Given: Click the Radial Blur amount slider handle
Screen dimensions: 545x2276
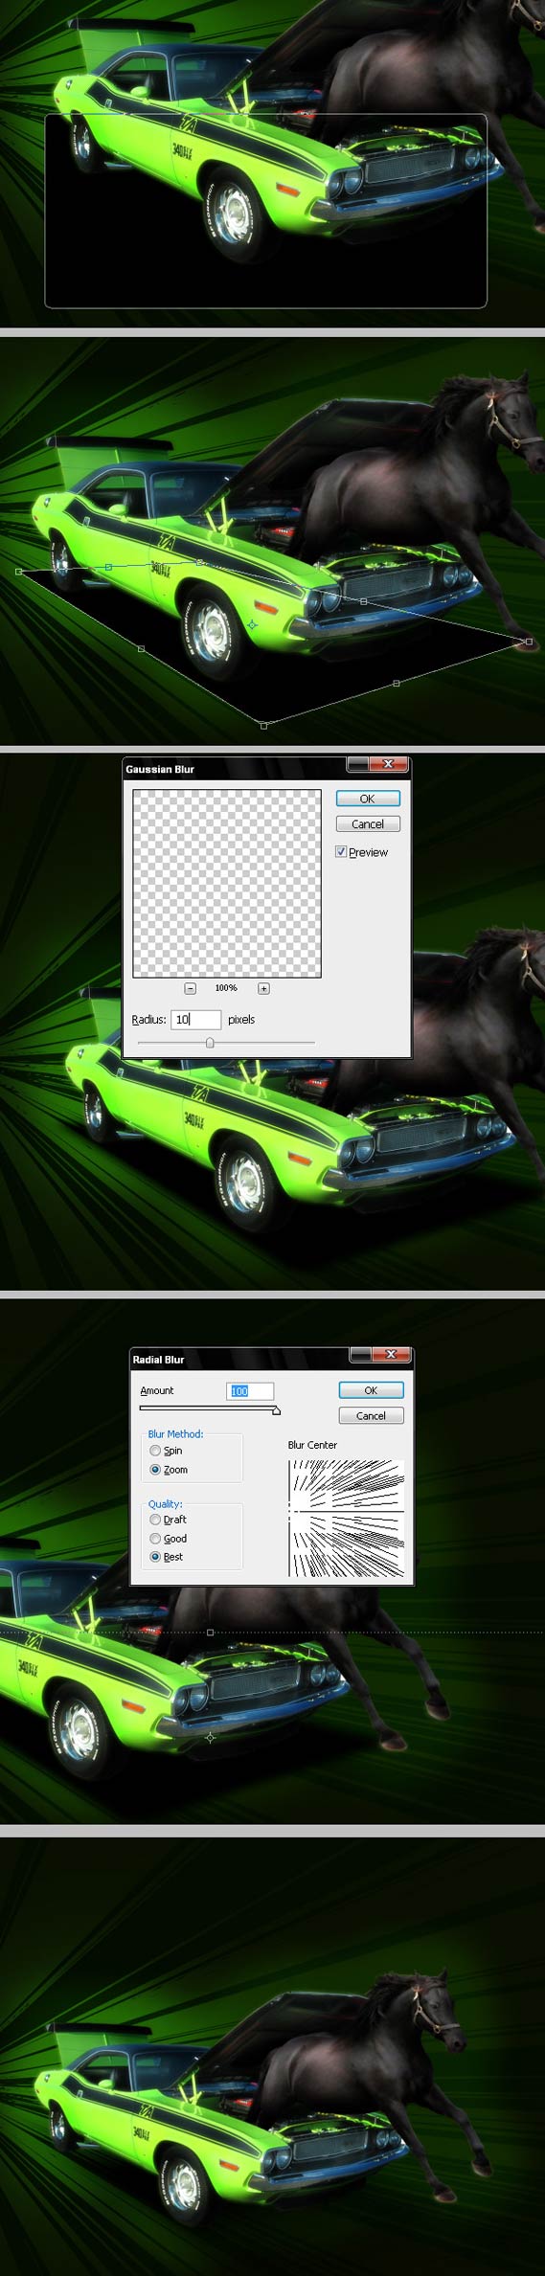Looking at the screenshot, I should point(276,1410).
